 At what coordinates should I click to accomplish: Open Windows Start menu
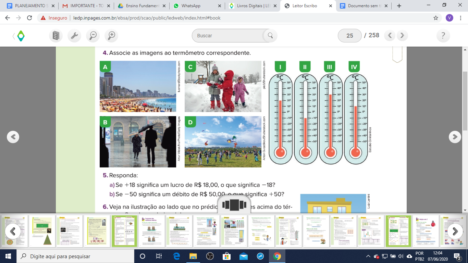click(x=8, y=256)
